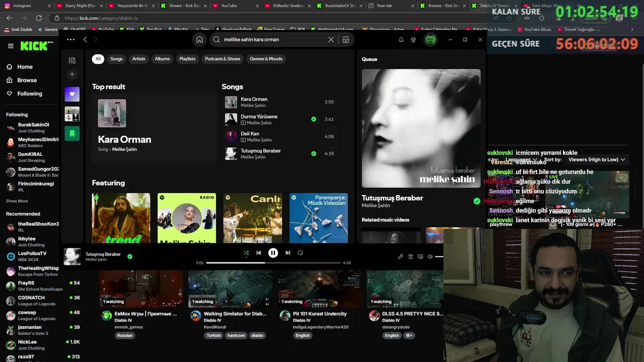Go to Spotify Home via house icon
644x362 pixels.
[x=199, y=40]
